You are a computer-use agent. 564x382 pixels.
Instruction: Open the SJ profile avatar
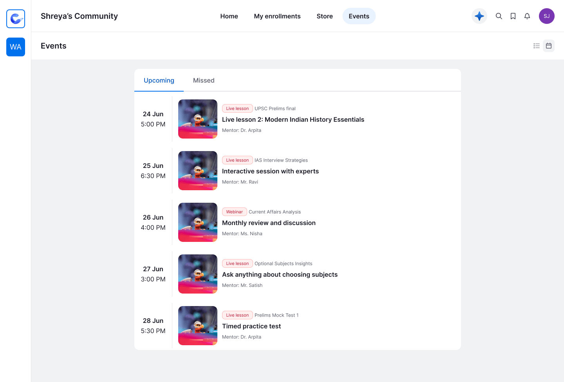[547, 16]
